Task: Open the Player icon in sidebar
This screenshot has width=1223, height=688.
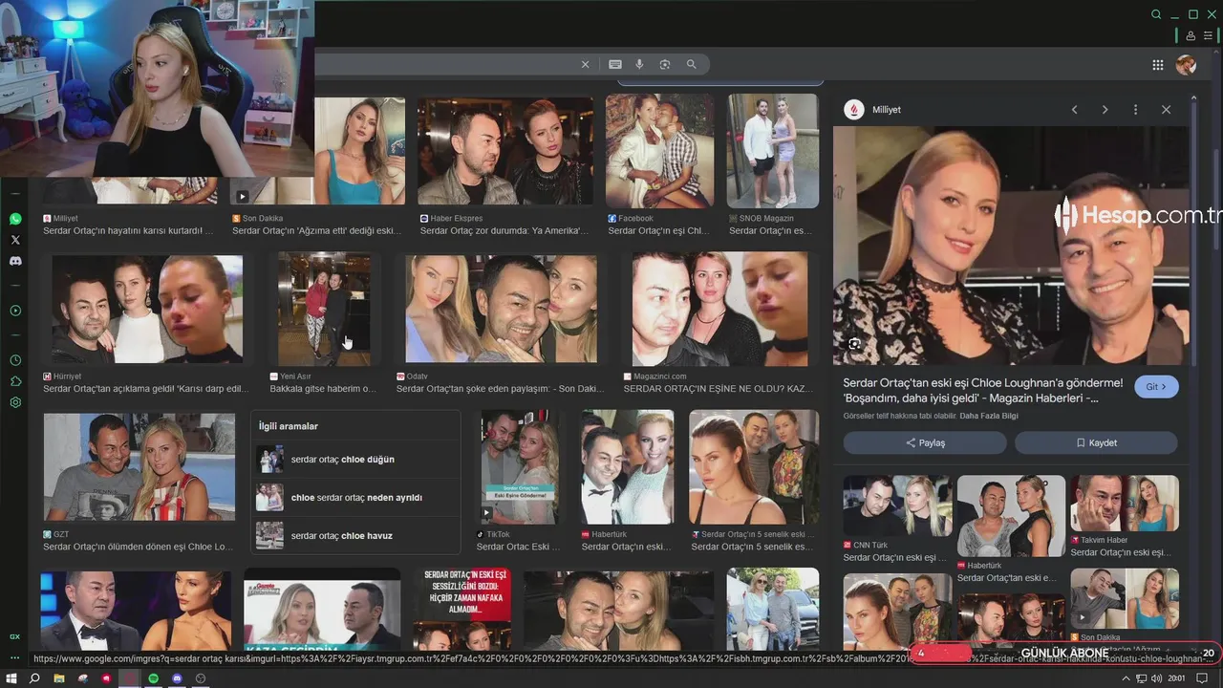Action: 15,311
